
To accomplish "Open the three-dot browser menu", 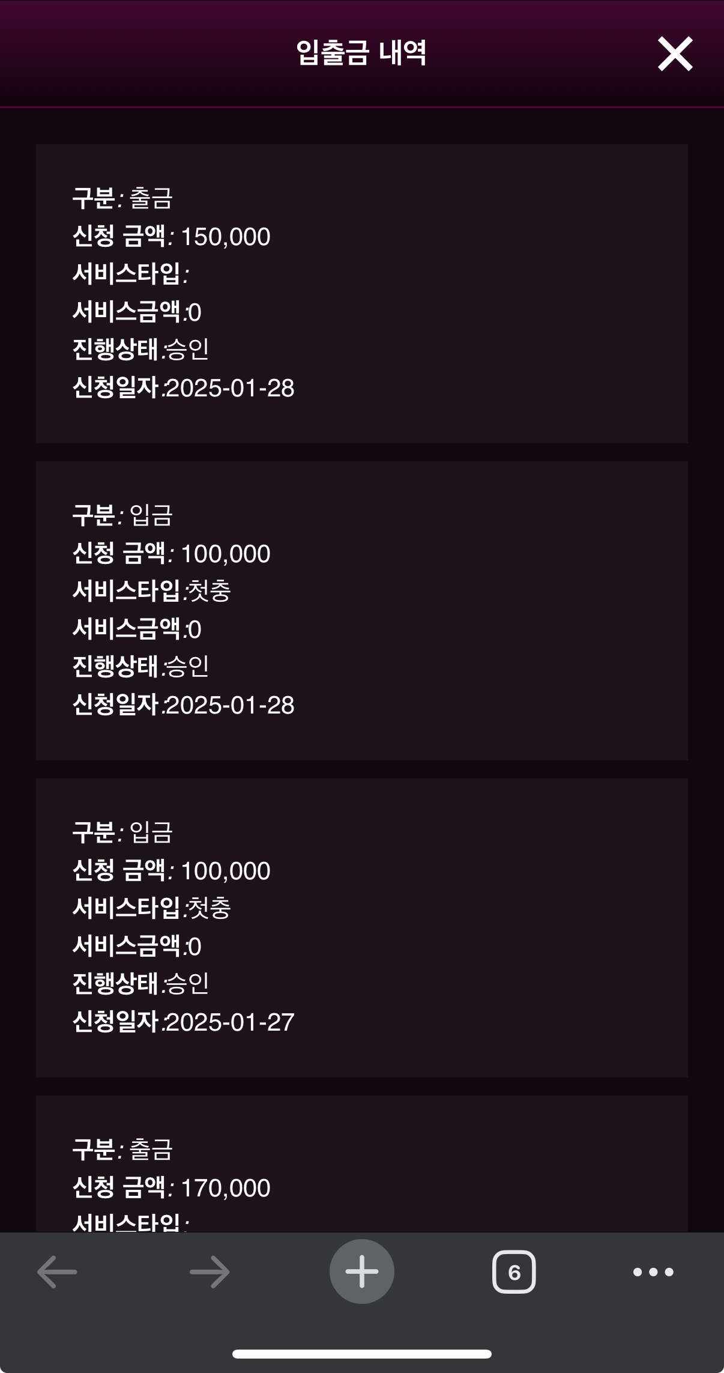I will coord(653,1271).
